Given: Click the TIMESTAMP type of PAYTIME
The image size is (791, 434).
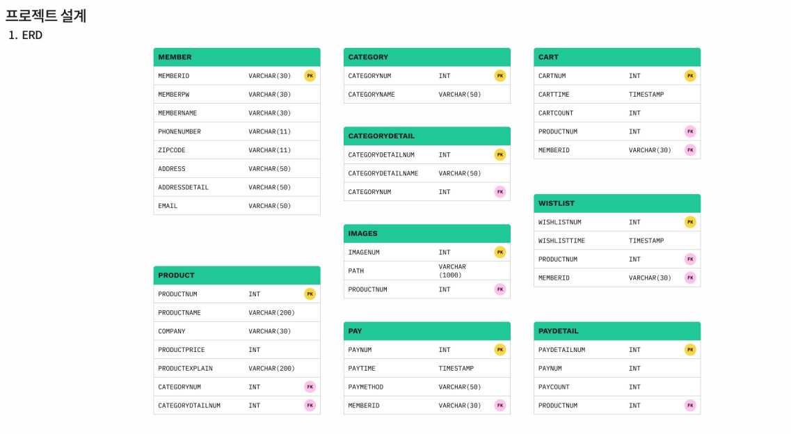Looking at the screenshot, I should click(456, 369).
